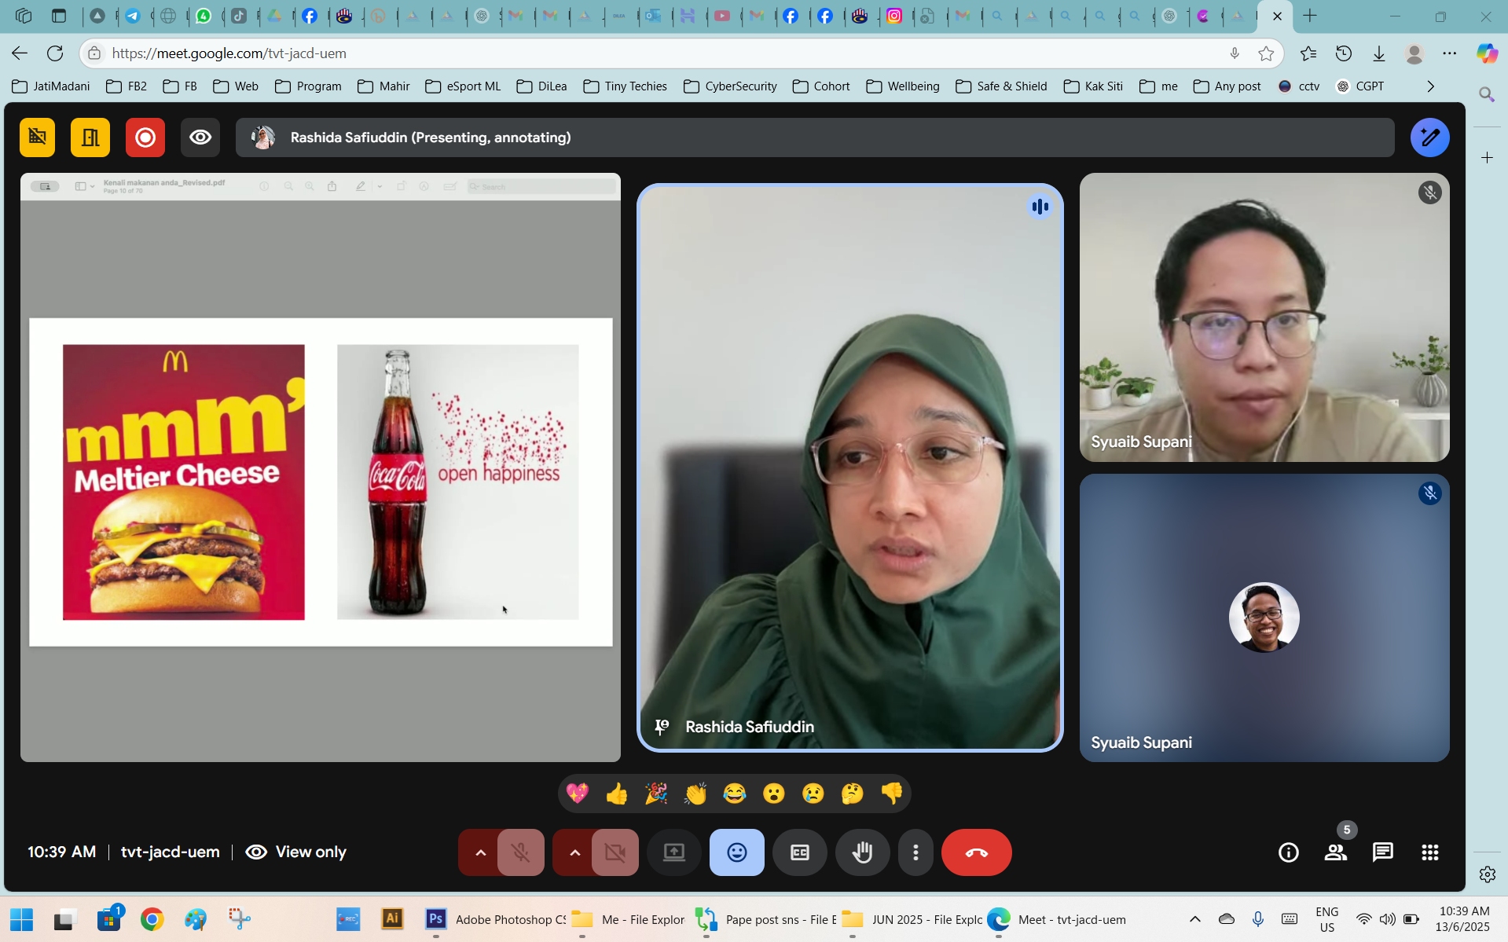Viewport: 1508px width, 942px height.
Task: Open a new browser tab
Action: tap(1310, 16)
